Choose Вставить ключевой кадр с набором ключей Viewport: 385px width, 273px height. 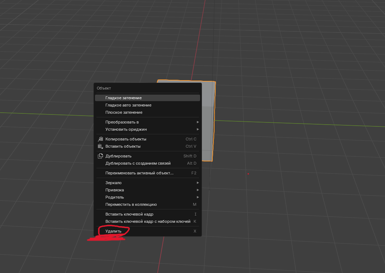click(x=147, y=221)
